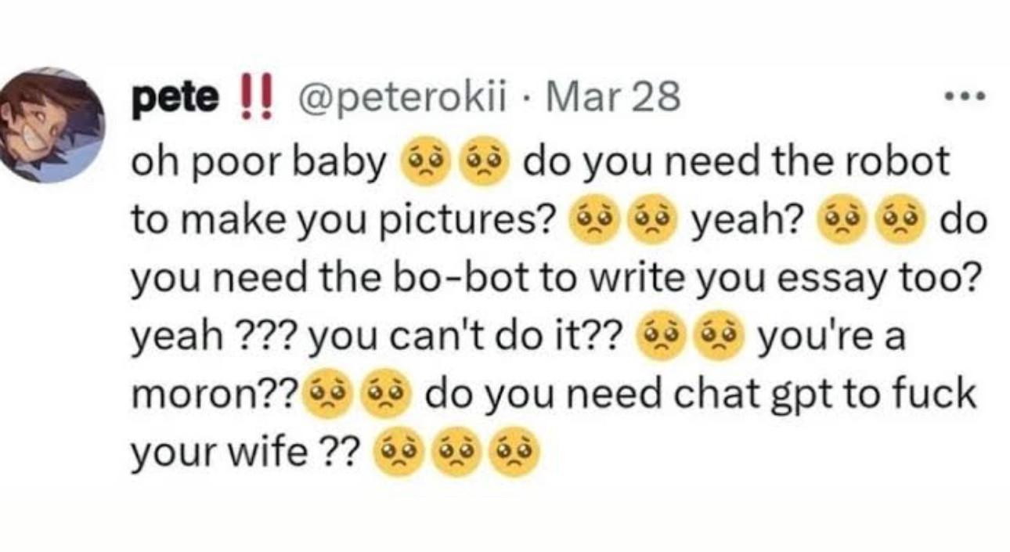Click the word "essay" in the tweet

[x=853, y=280]
